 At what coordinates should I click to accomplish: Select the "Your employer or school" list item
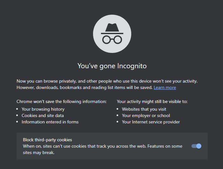(x=146, y=115)
